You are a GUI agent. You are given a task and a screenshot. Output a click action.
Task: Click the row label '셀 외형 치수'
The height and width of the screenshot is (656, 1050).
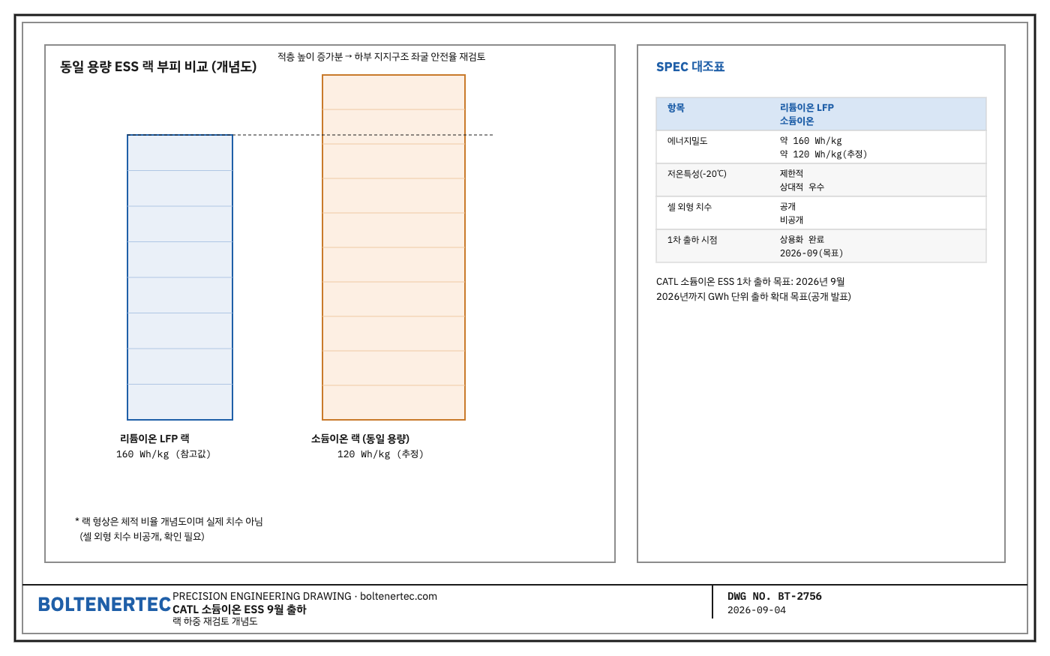pos(690,207)
